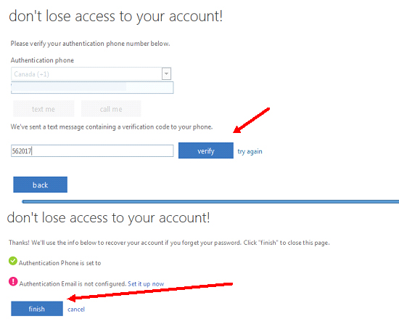Open the 'Set it up now' link
This screenshot has width=399, height=327.
coord(146,283)
